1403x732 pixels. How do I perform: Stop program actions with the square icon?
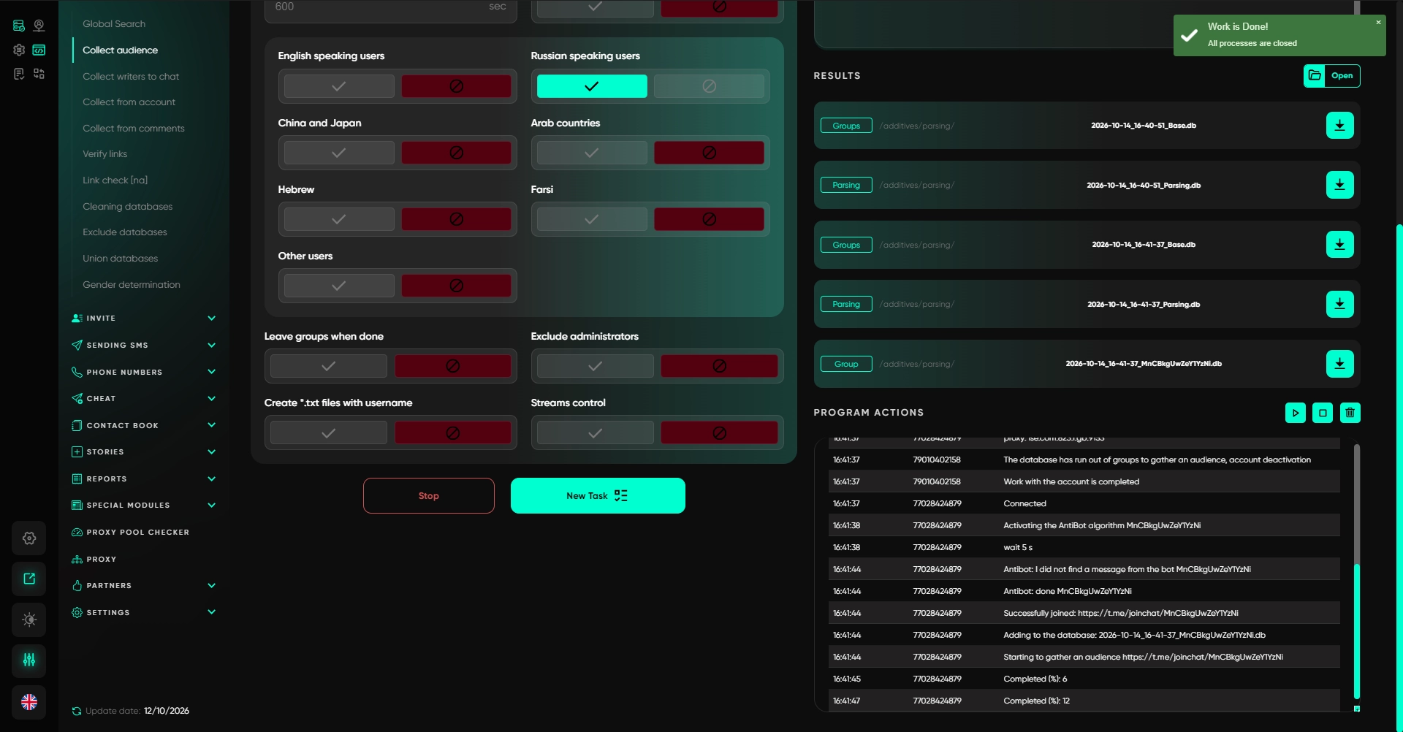[x=1323, y=413]
